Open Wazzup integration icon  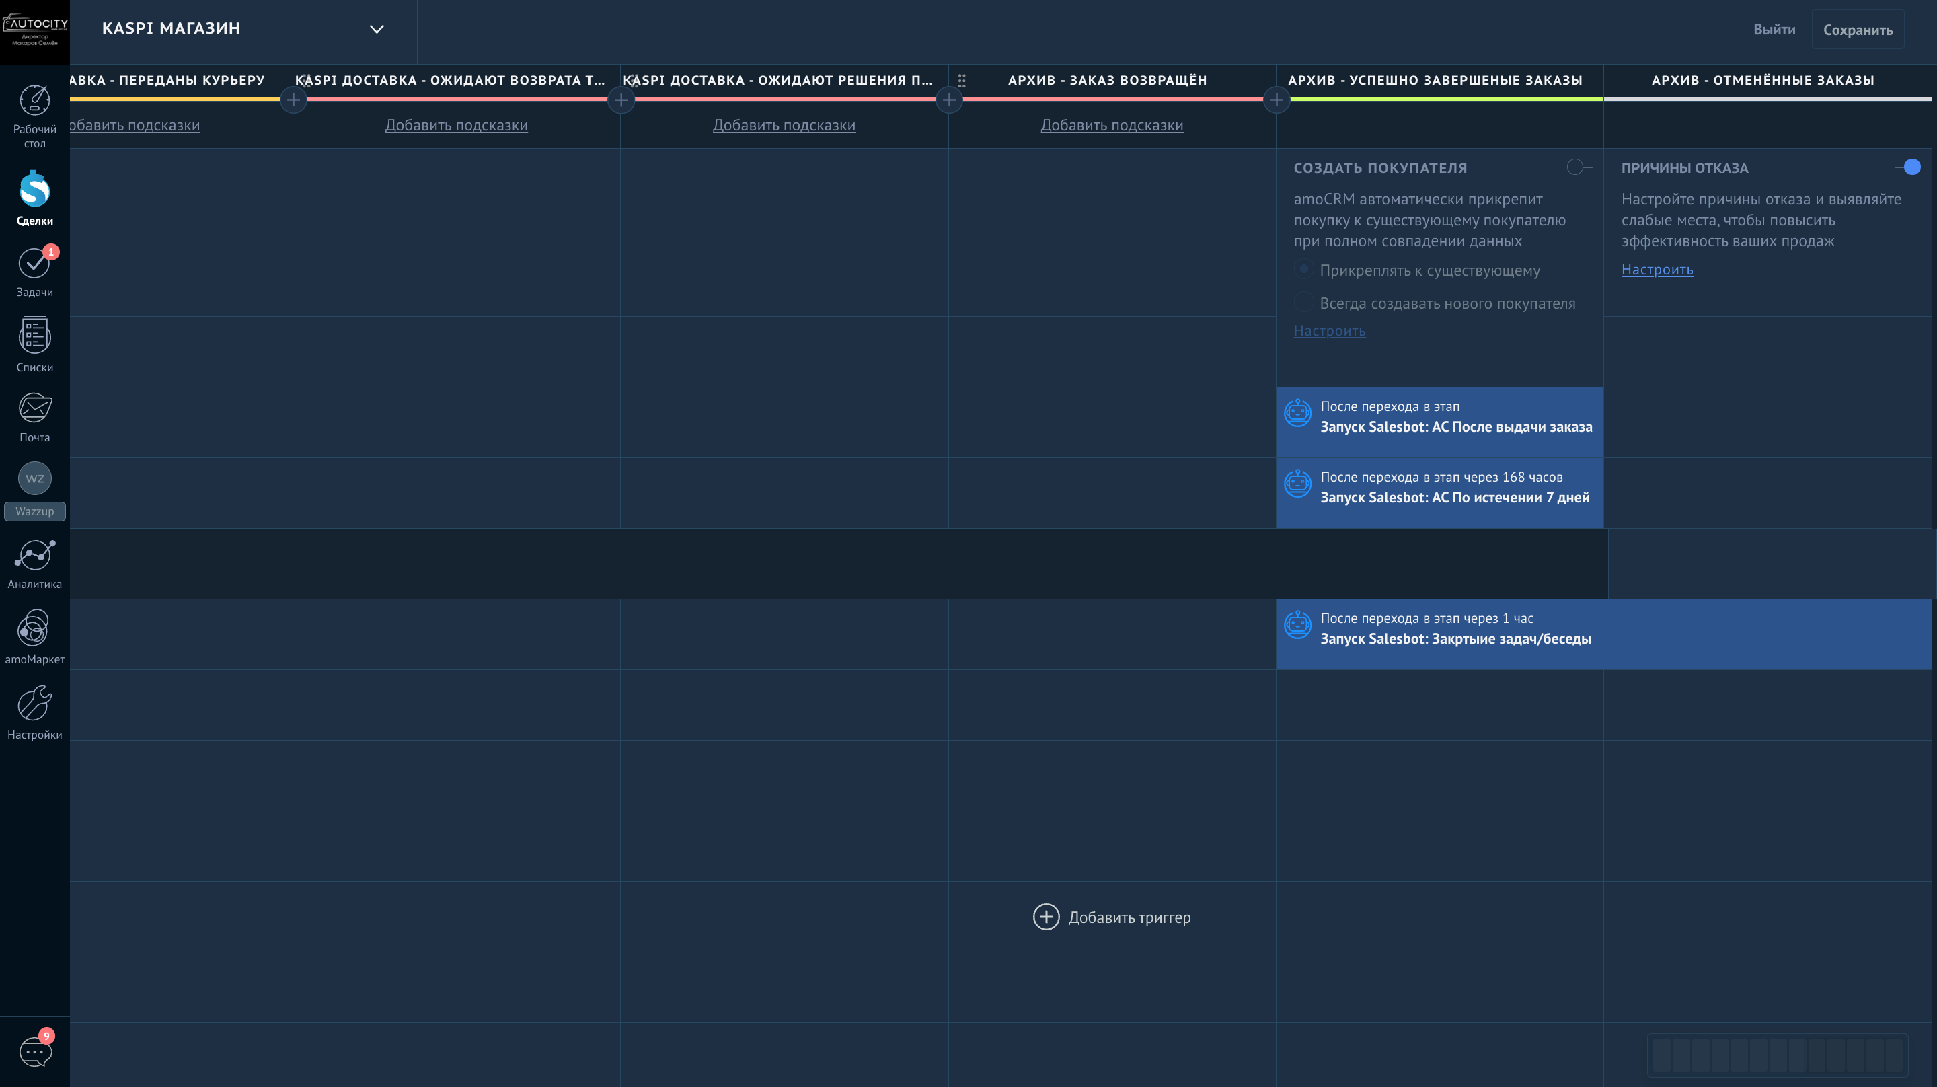click(34, 478)
